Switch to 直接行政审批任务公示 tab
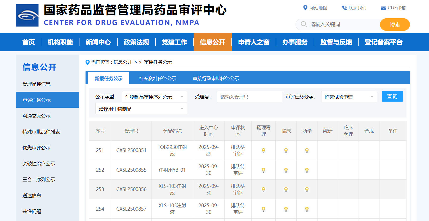The image size is (429, 221). point(216,79)
